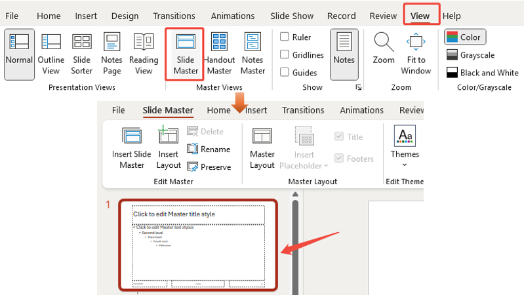Rename the selected master
This screenshot has width=524, height=295.
(x=209, y=149)
